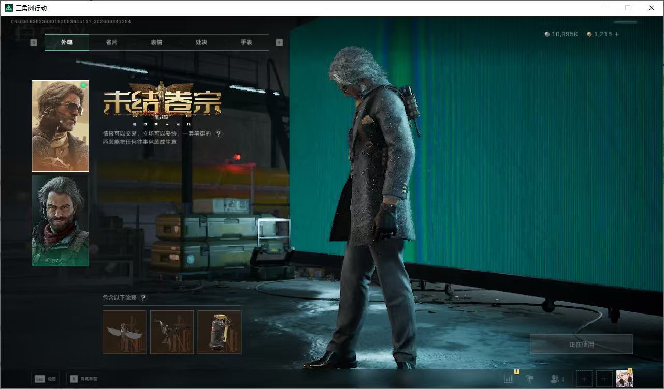Click the E next-tab key icon

279,43
